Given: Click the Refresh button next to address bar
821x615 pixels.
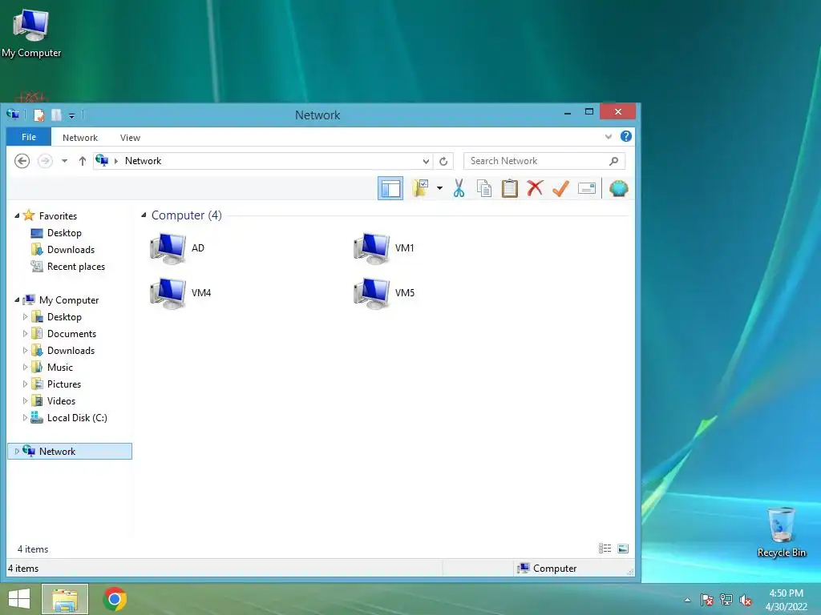Looking at the screenshot, I should (443, 161).
